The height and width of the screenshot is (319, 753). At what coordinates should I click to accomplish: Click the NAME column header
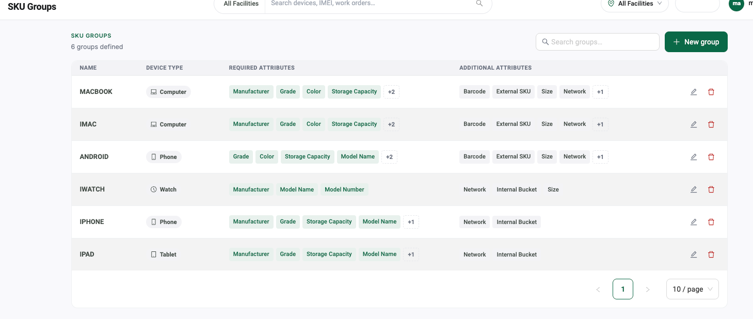point(88,68)
